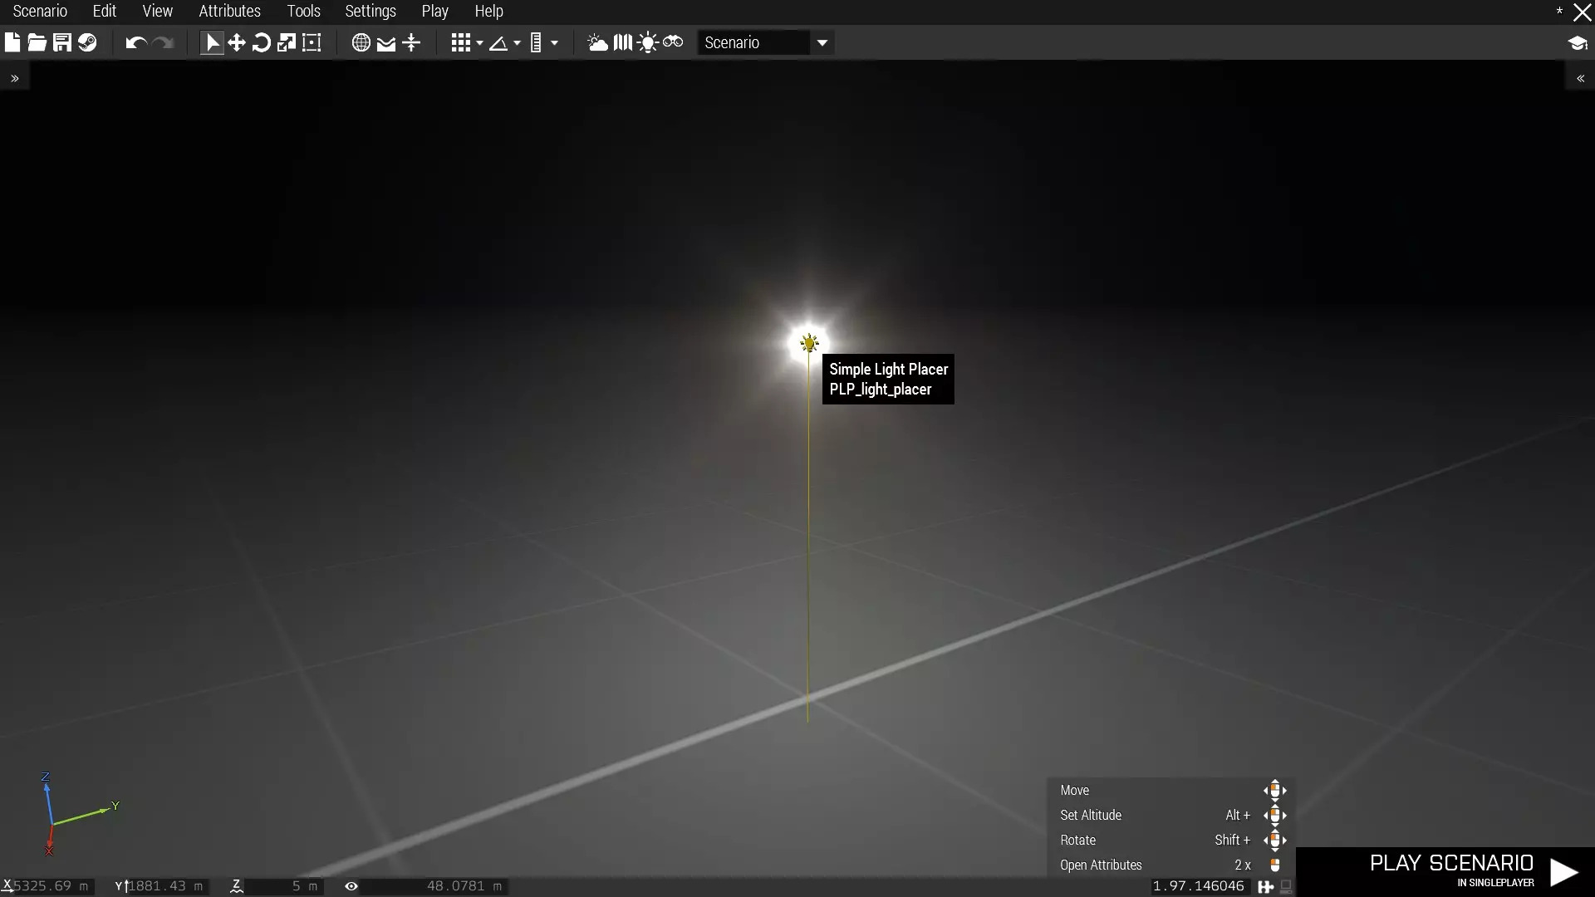Select the scale widget tool
1595x897 pixels.
point(287,43)
